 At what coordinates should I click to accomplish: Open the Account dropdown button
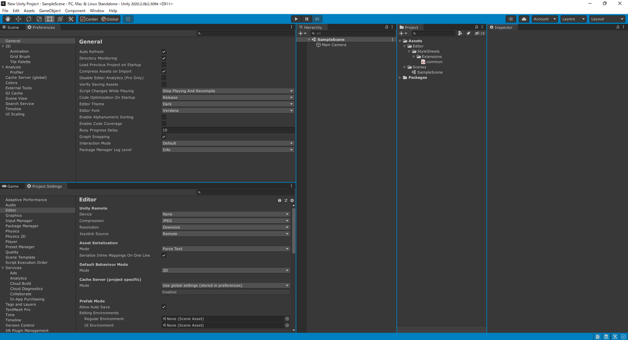tap(545, 19)
